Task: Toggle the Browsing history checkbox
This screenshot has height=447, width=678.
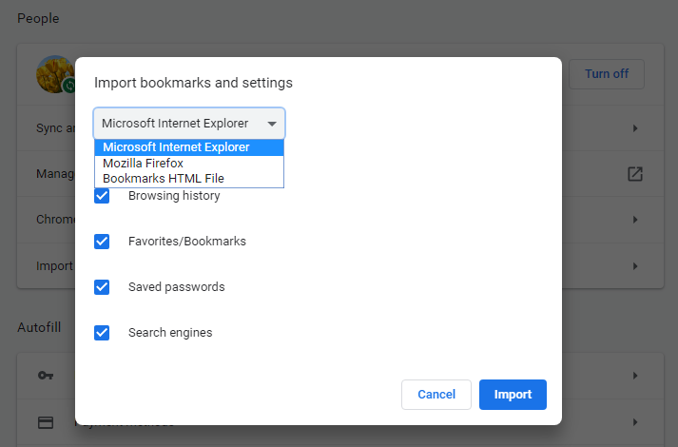Action: [x=102, y=196]
